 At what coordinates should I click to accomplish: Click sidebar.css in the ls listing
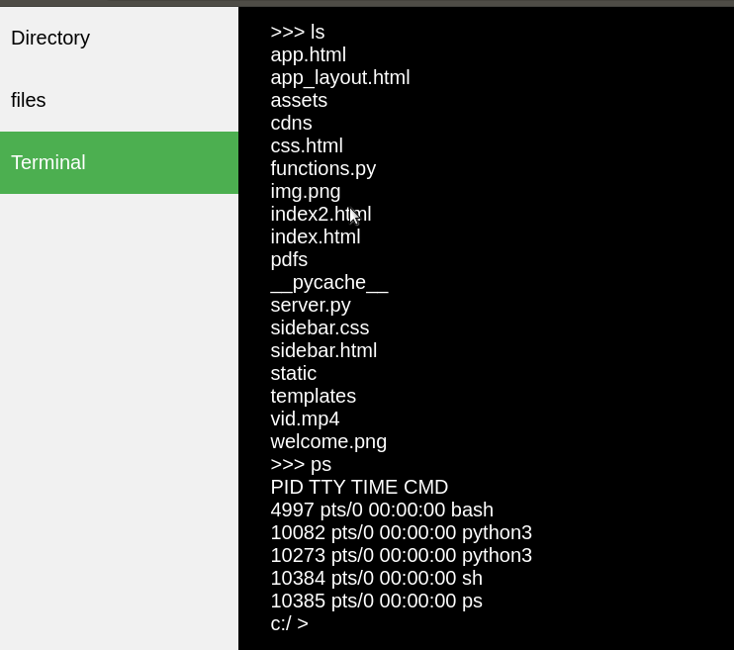click(320, 328)
